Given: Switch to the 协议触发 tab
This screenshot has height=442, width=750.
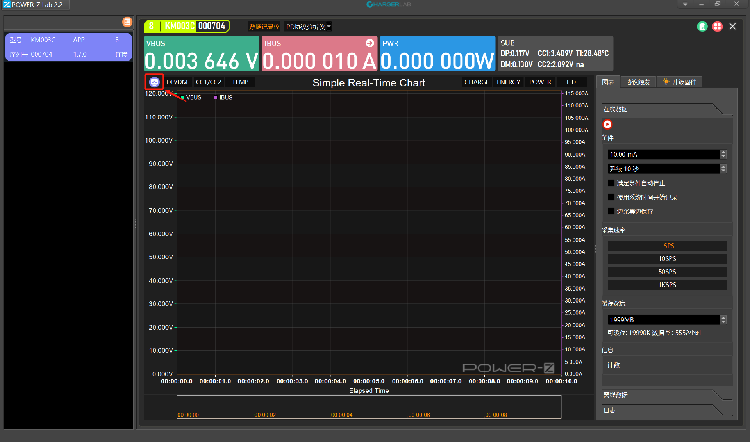Looking at the screenshot, I should point(637,82).
